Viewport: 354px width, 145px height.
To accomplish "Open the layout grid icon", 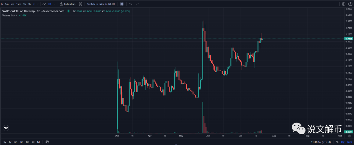I will coord(81,4).
